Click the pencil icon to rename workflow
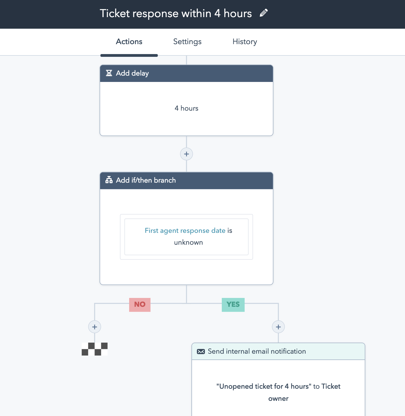405x416 pixels. pyautogui.click(x=263, y=13)
